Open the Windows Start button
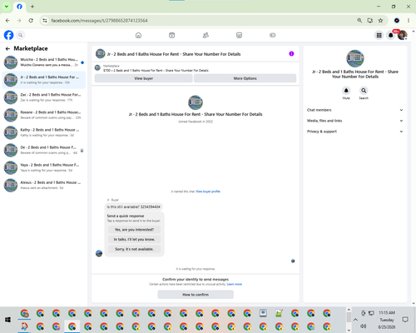The height and width of the screenshot is (333, 416). [x=7, y=320]
